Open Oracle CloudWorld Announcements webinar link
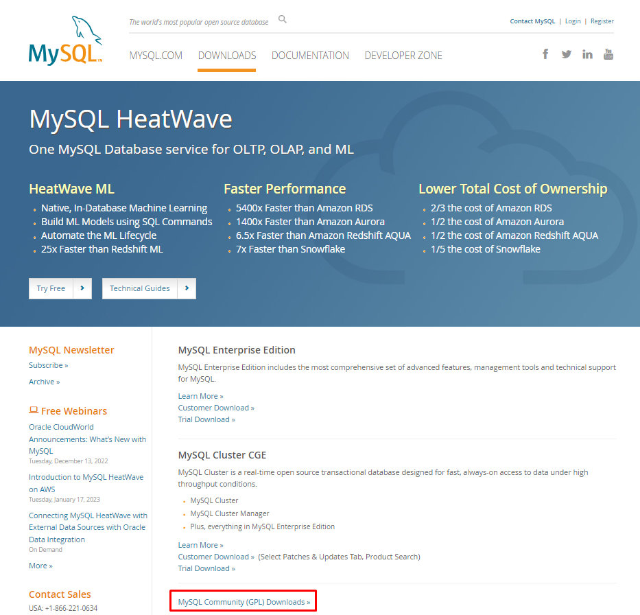 click(x=87, y=439)
